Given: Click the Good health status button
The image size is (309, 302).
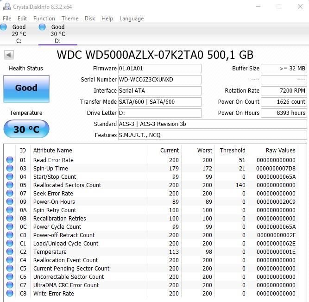Looking at the screenshot, I should tap(26, 88).
